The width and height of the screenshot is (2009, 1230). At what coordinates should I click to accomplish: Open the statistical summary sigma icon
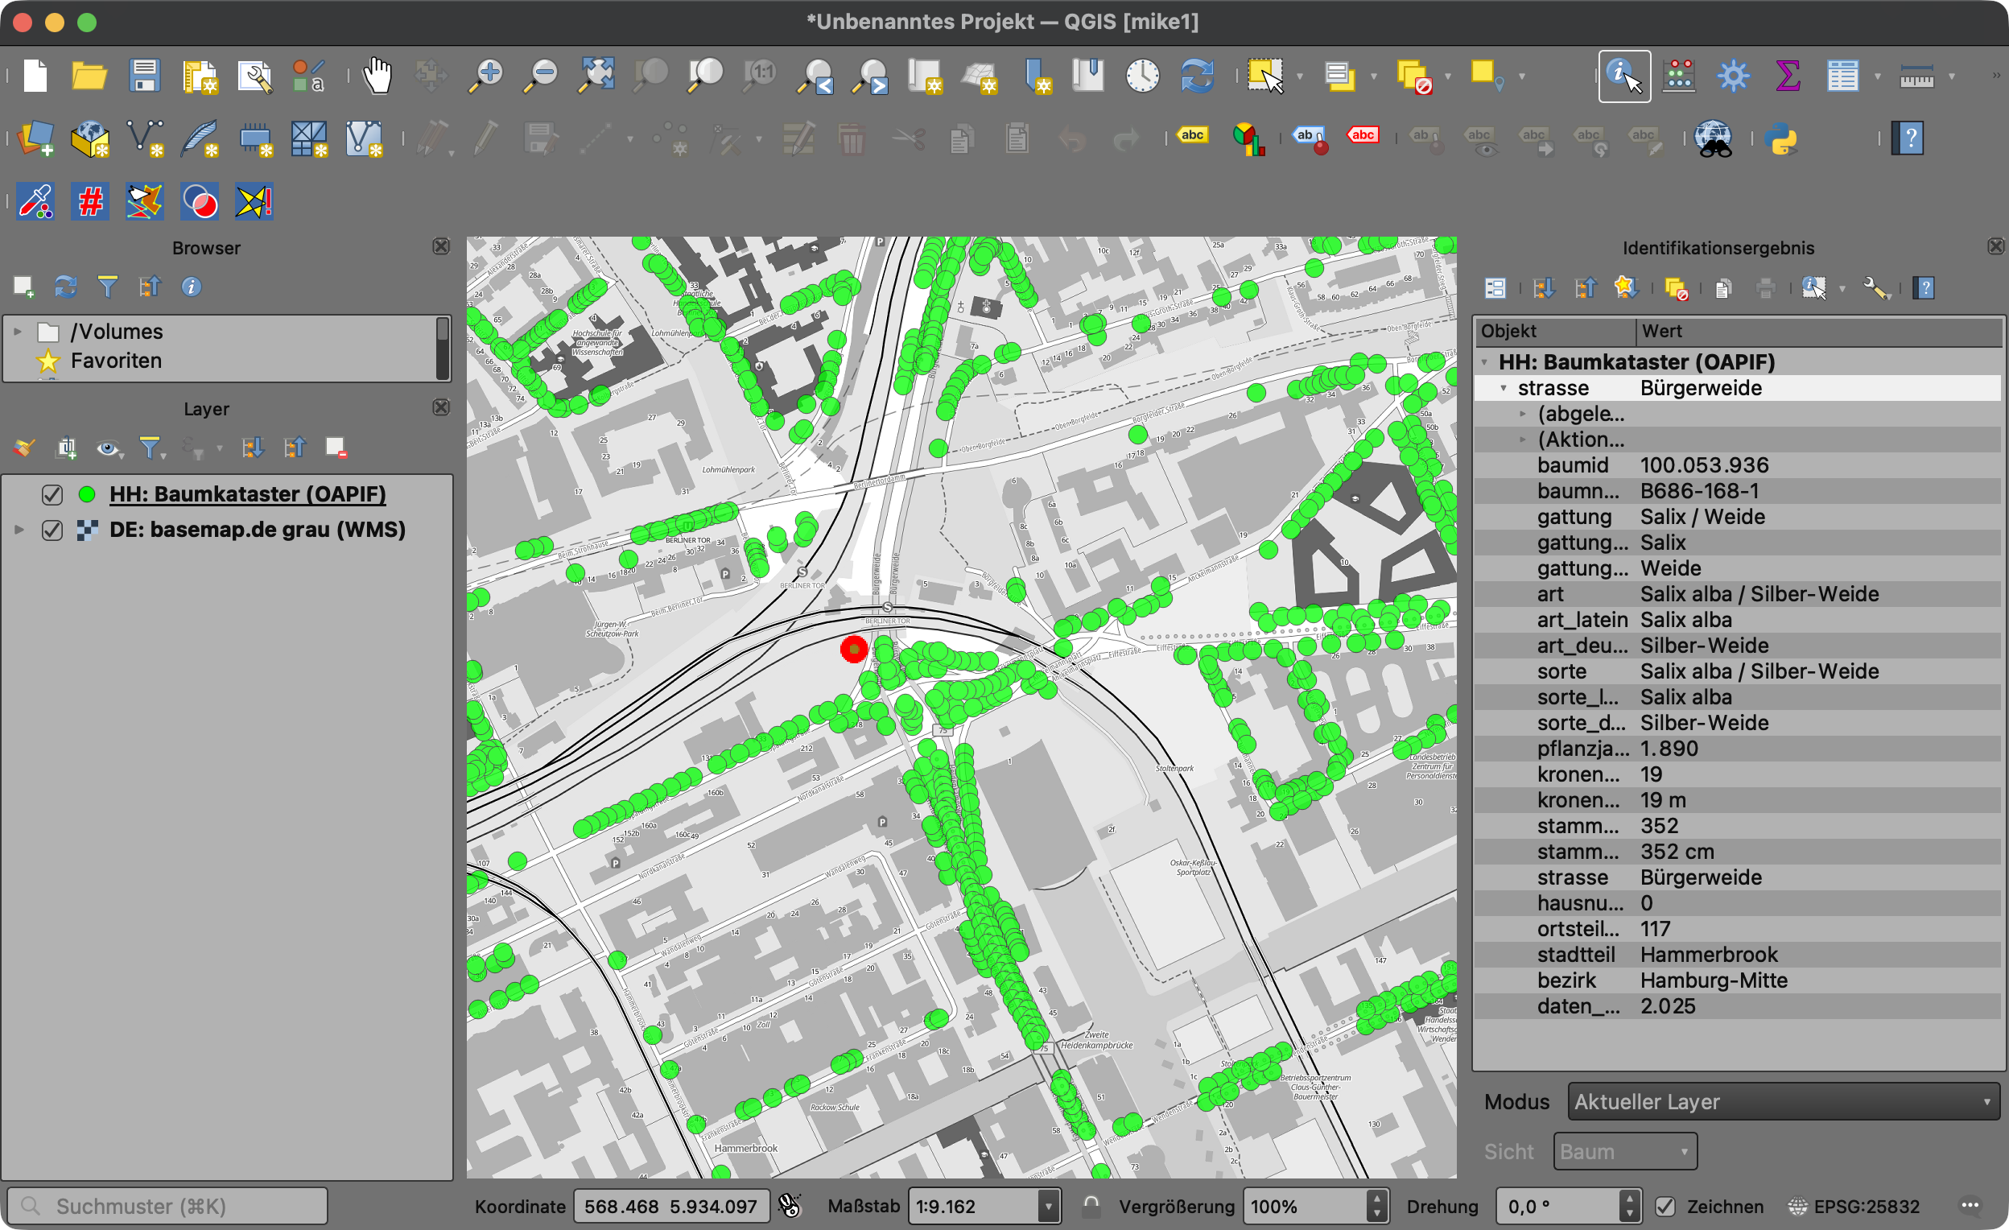pos(1787,76)
